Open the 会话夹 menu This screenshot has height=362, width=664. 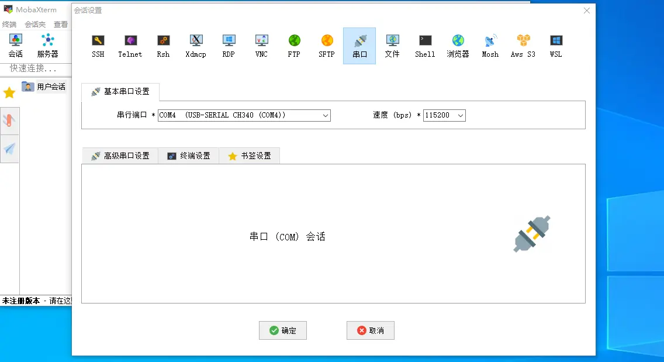point(34,24)
